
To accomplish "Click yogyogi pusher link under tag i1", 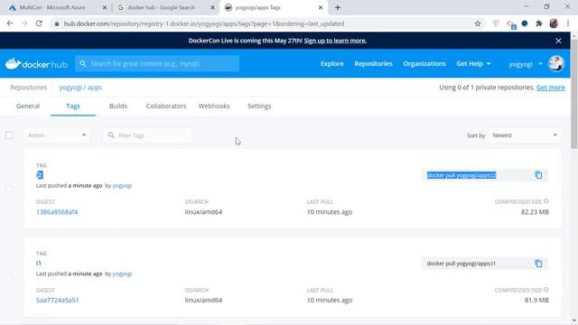I will [122, 274].
